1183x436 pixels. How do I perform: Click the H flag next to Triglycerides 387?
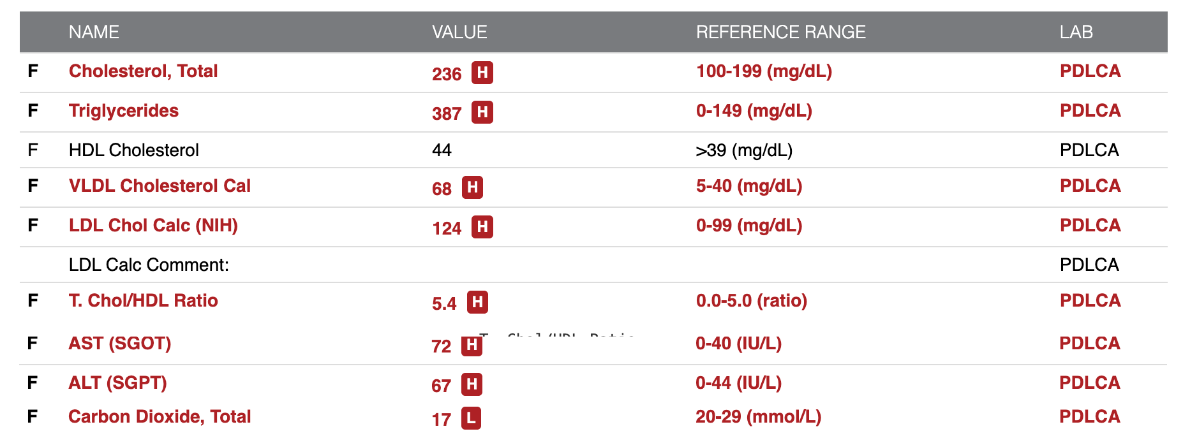click(482, 112)
